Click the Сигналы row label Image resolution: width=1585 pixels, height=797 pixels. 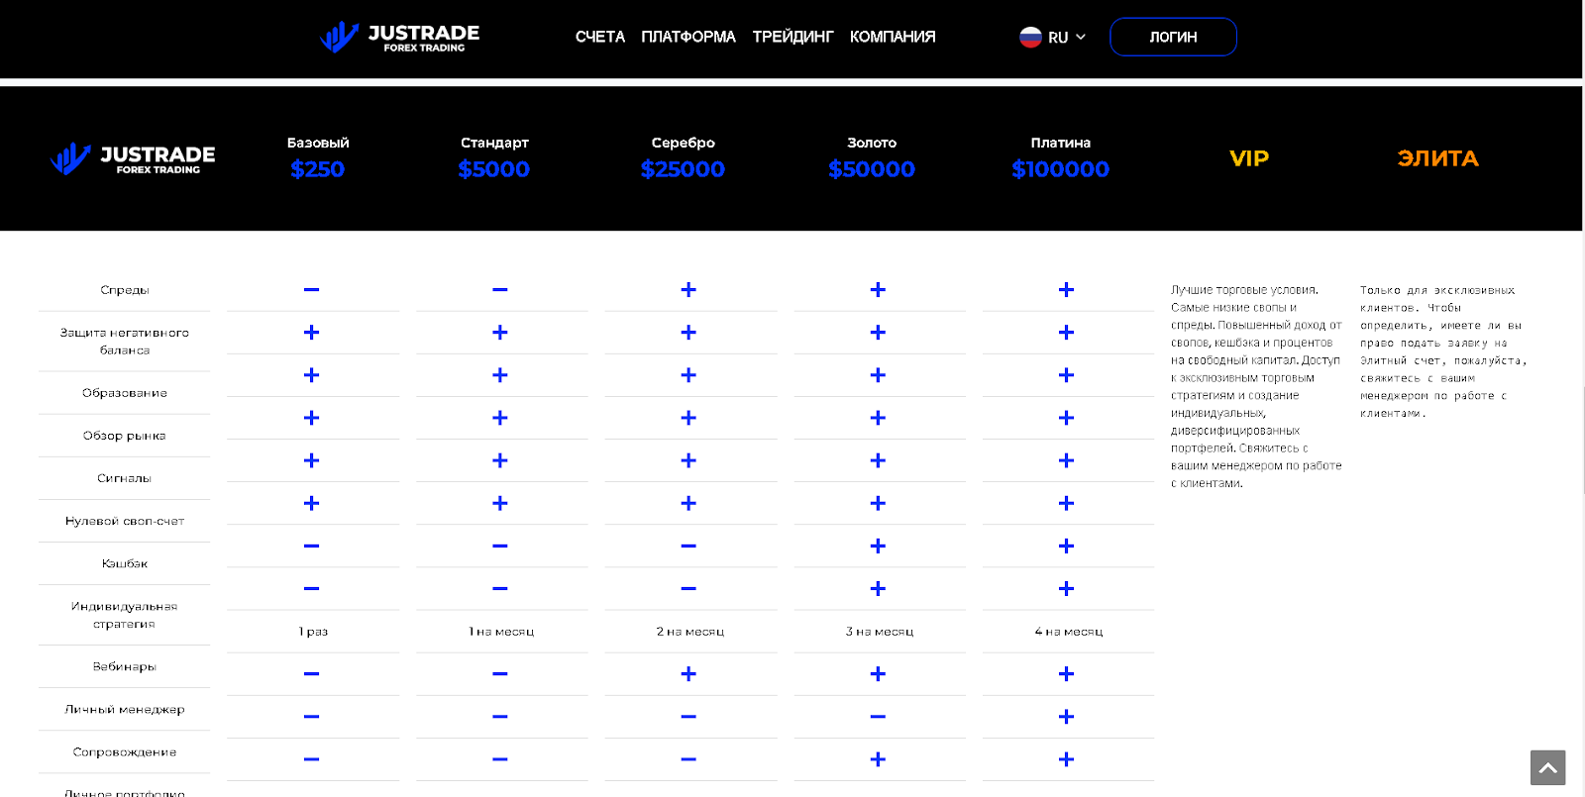coord(125,478)
